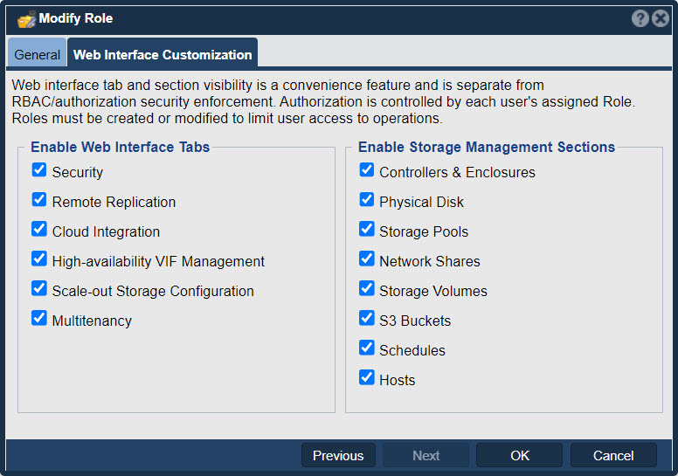Disable the Cloud Integration tab checkbox
The image size is (678, 476).
(x=39, y=229)
